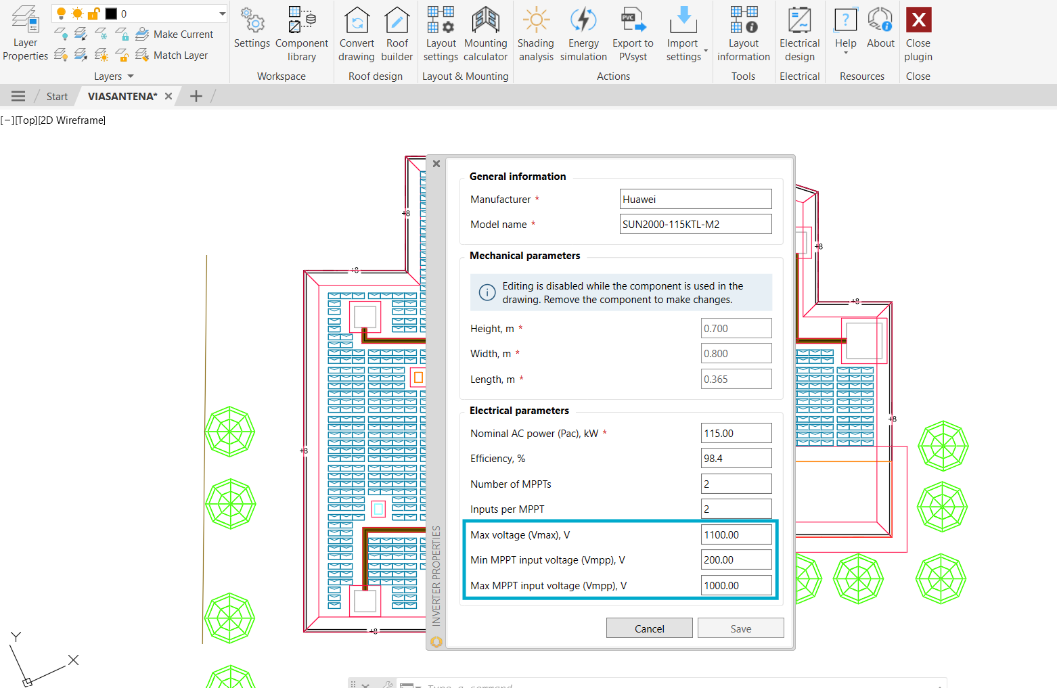This screenshot has width=1057, height=688.
Task: Turn all layers on with bulb icon
Action: [61, 55]
